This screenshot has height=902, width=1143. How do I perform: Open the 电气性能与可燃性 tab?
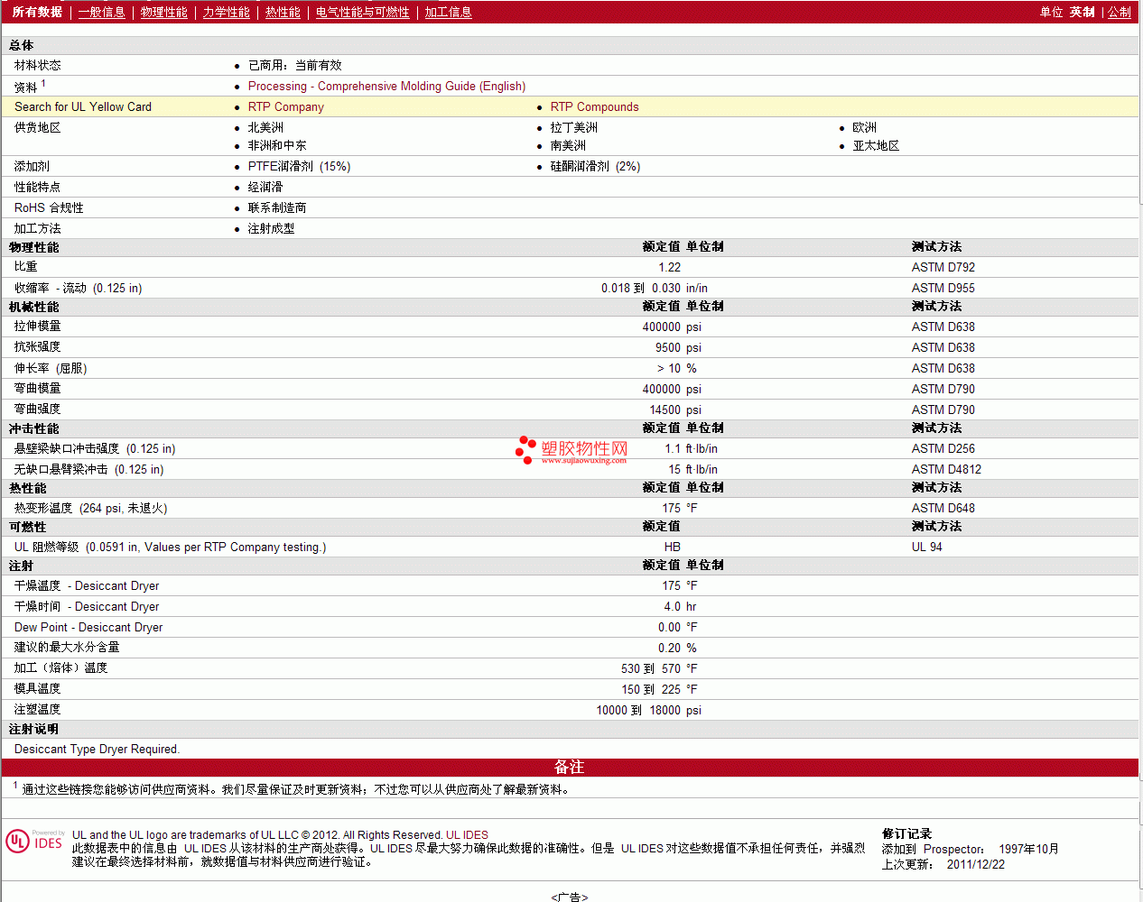click(362, 12)
